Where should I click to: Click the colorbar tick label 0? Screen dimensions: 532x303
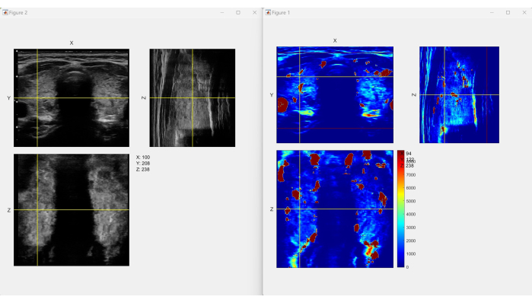point(407,267)
